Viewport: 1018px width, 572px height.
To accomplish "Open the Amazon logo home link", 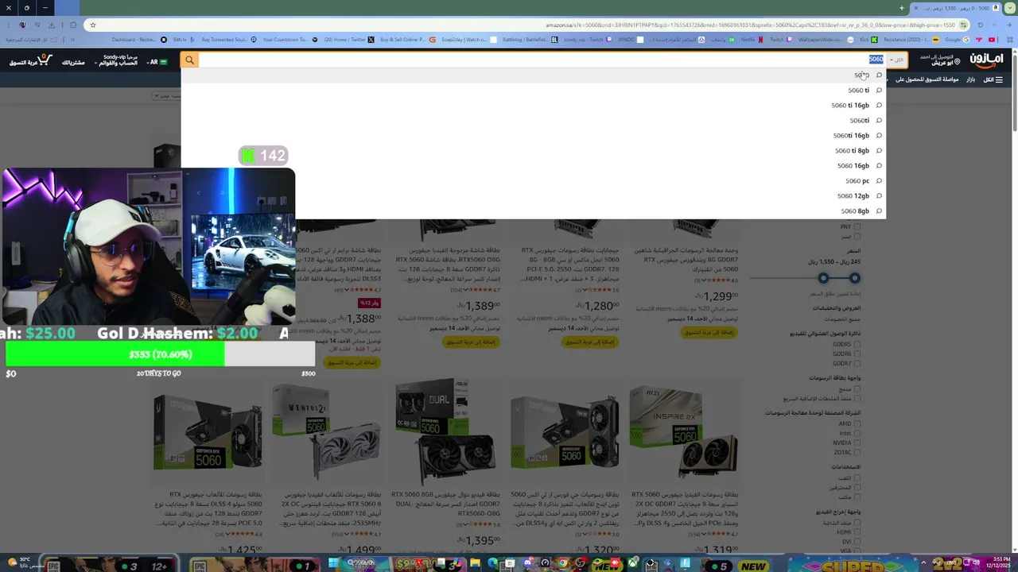I will [x=986, y=60].
